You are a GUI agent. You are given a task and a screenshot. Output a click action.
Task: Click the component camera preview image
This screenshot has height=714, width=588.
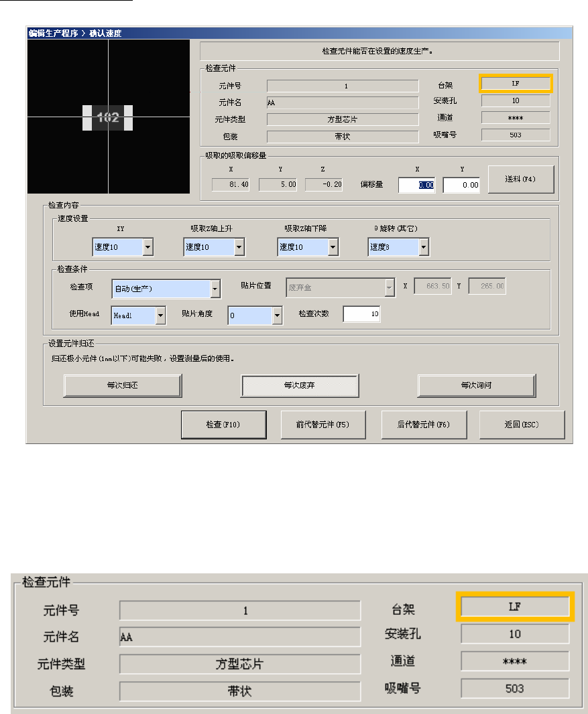109,117
